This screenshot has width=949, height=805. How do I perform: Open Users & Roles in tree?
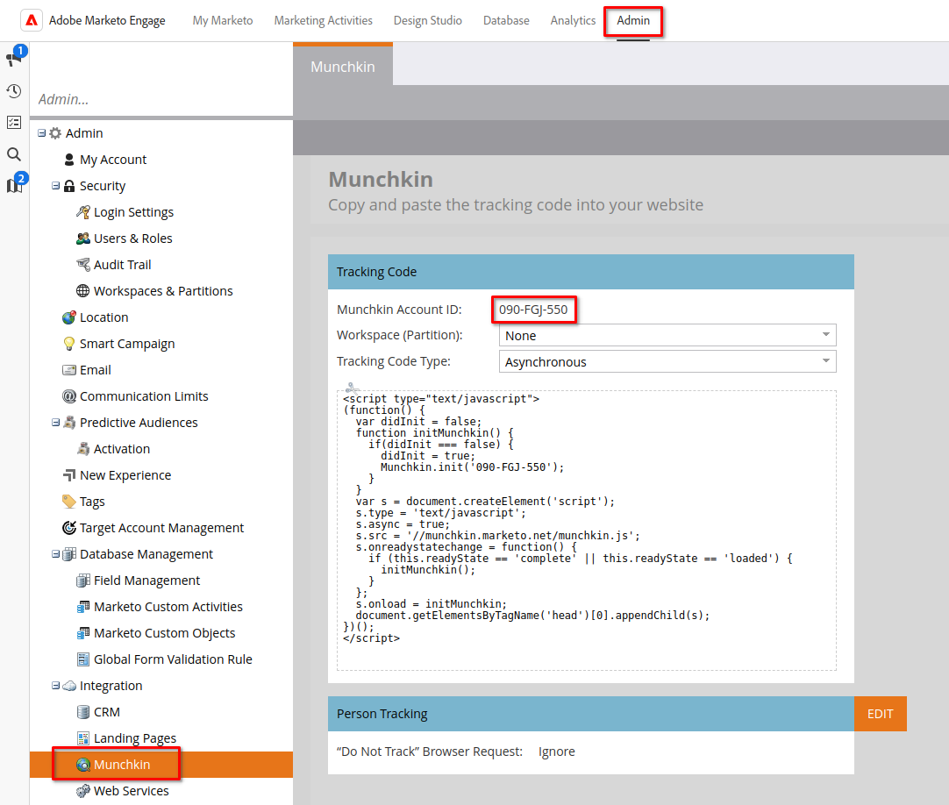click(132, 239)
